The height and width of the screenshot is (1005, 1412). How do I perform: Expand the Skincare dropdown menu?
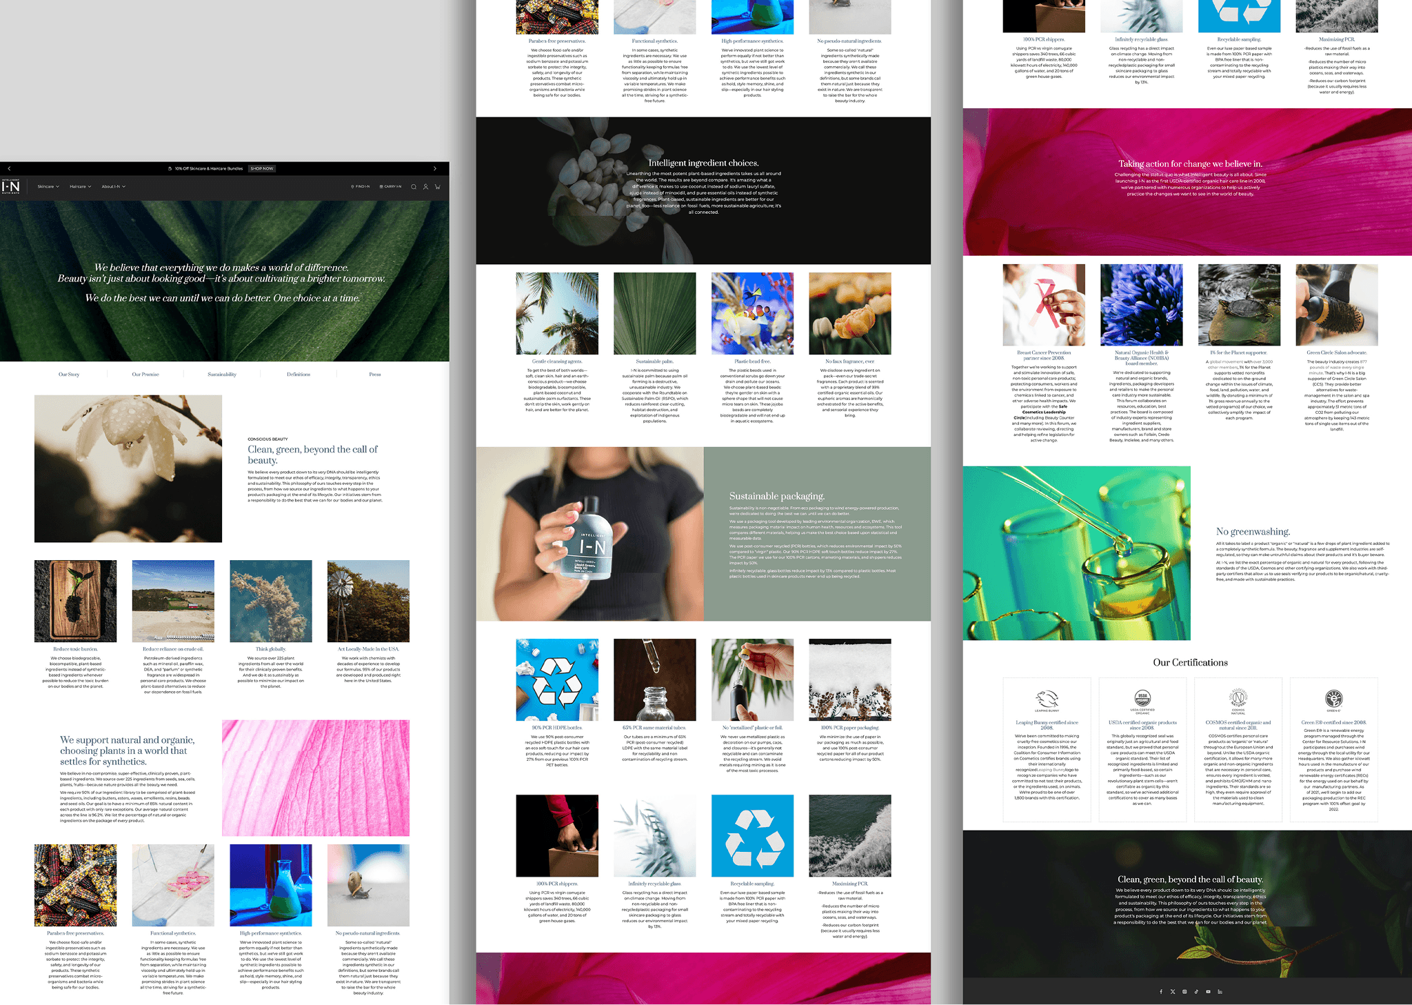point(48,186)
